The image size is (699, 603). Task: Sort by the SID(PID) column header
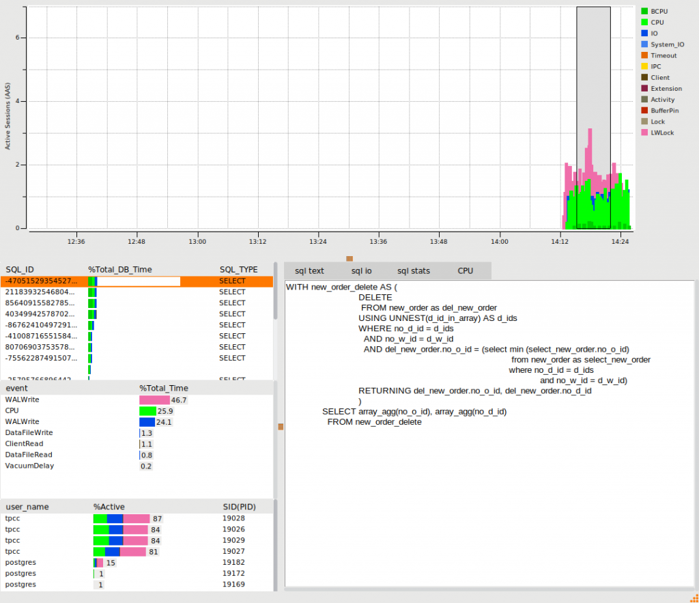tap(239, 507)
